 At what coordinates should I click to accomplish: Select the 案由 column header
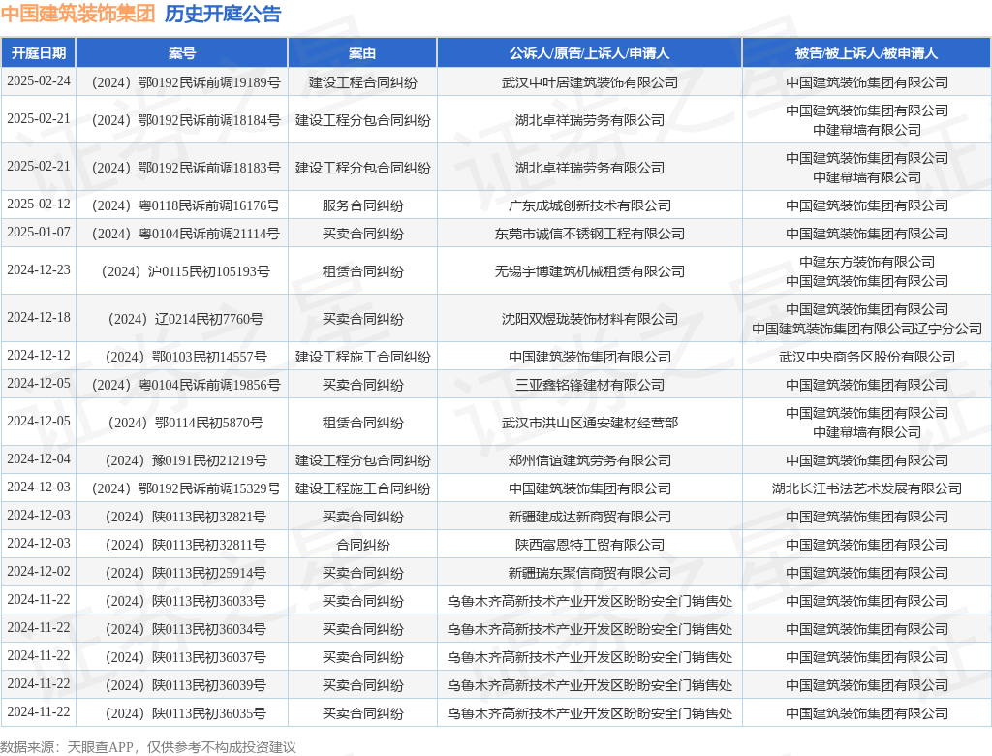tap(361, 53)
